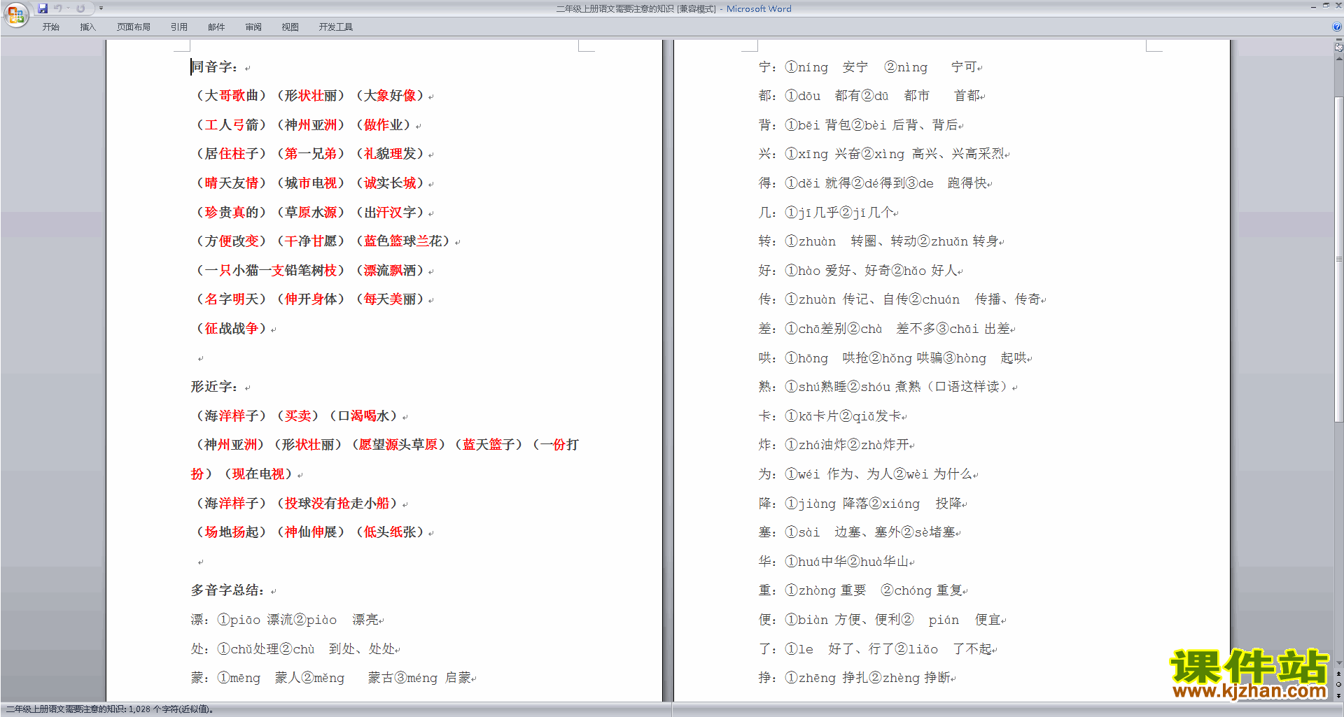This screenshot has height=717, width=1344.
Task: Click the line starting with 华：①huá
Action: click(836, 562)
